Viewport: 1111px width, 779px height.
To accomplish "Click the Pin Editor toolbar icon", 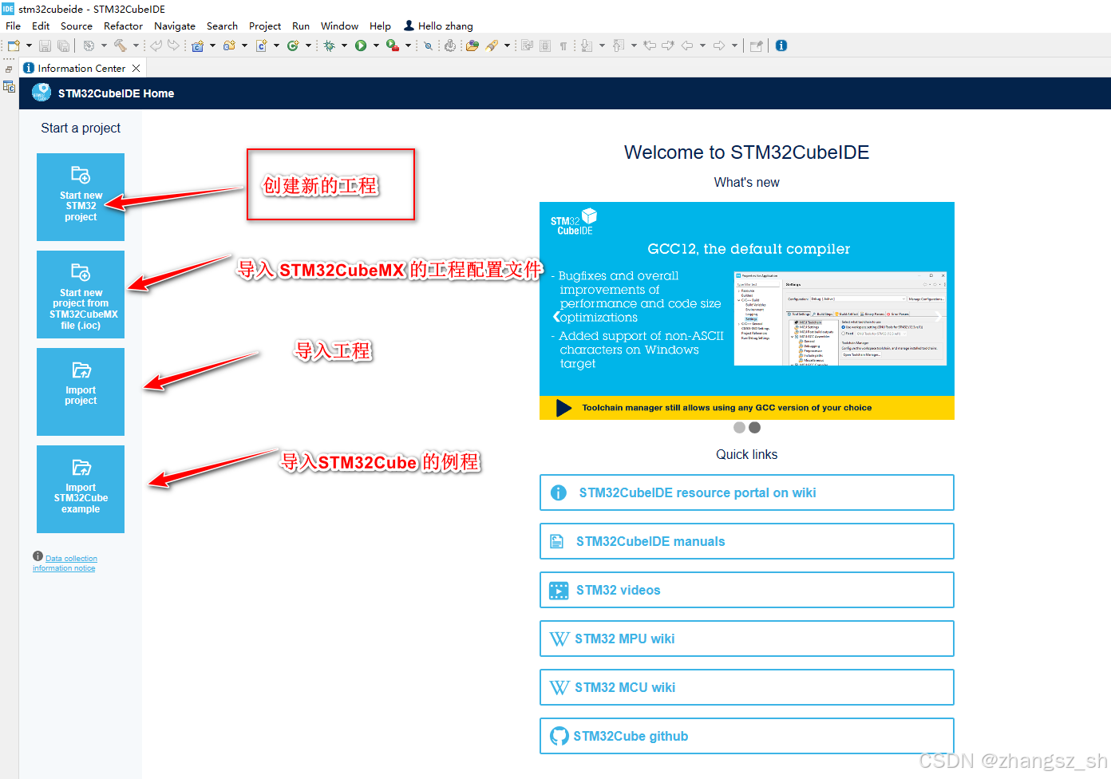I will pyautogui.click(x=756, y=45).
